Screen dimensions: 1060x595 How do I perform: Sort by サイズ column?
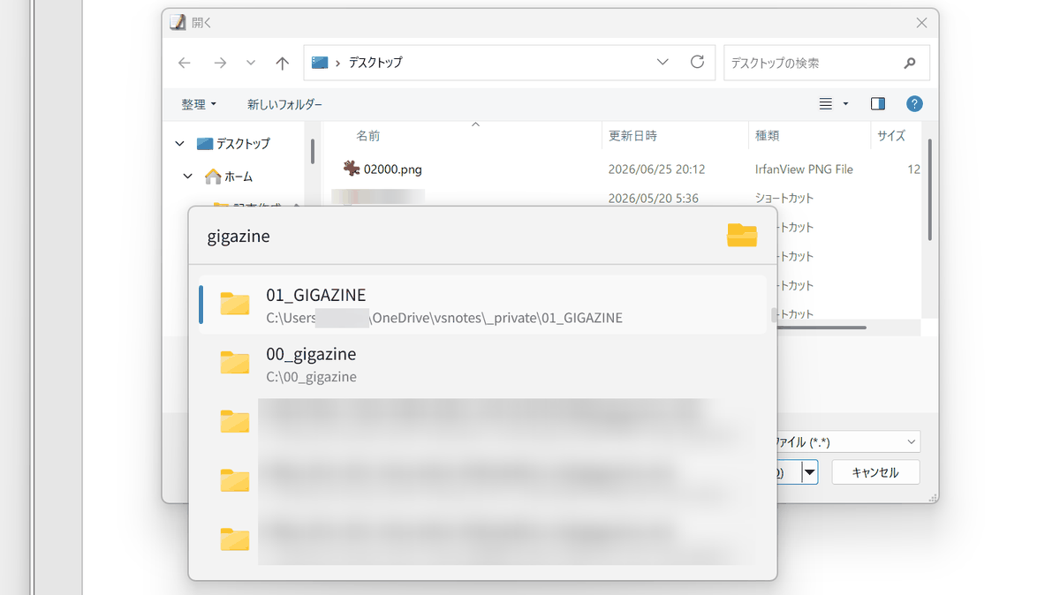(x=891, y=136)
